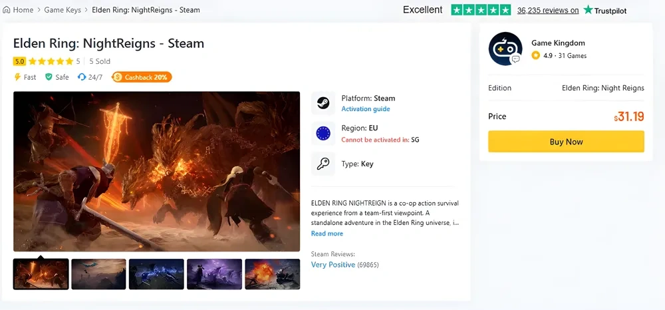Click the Trustpilot five-star rating
The height and width of the screenshot is (310, 665).
(481, 10)
